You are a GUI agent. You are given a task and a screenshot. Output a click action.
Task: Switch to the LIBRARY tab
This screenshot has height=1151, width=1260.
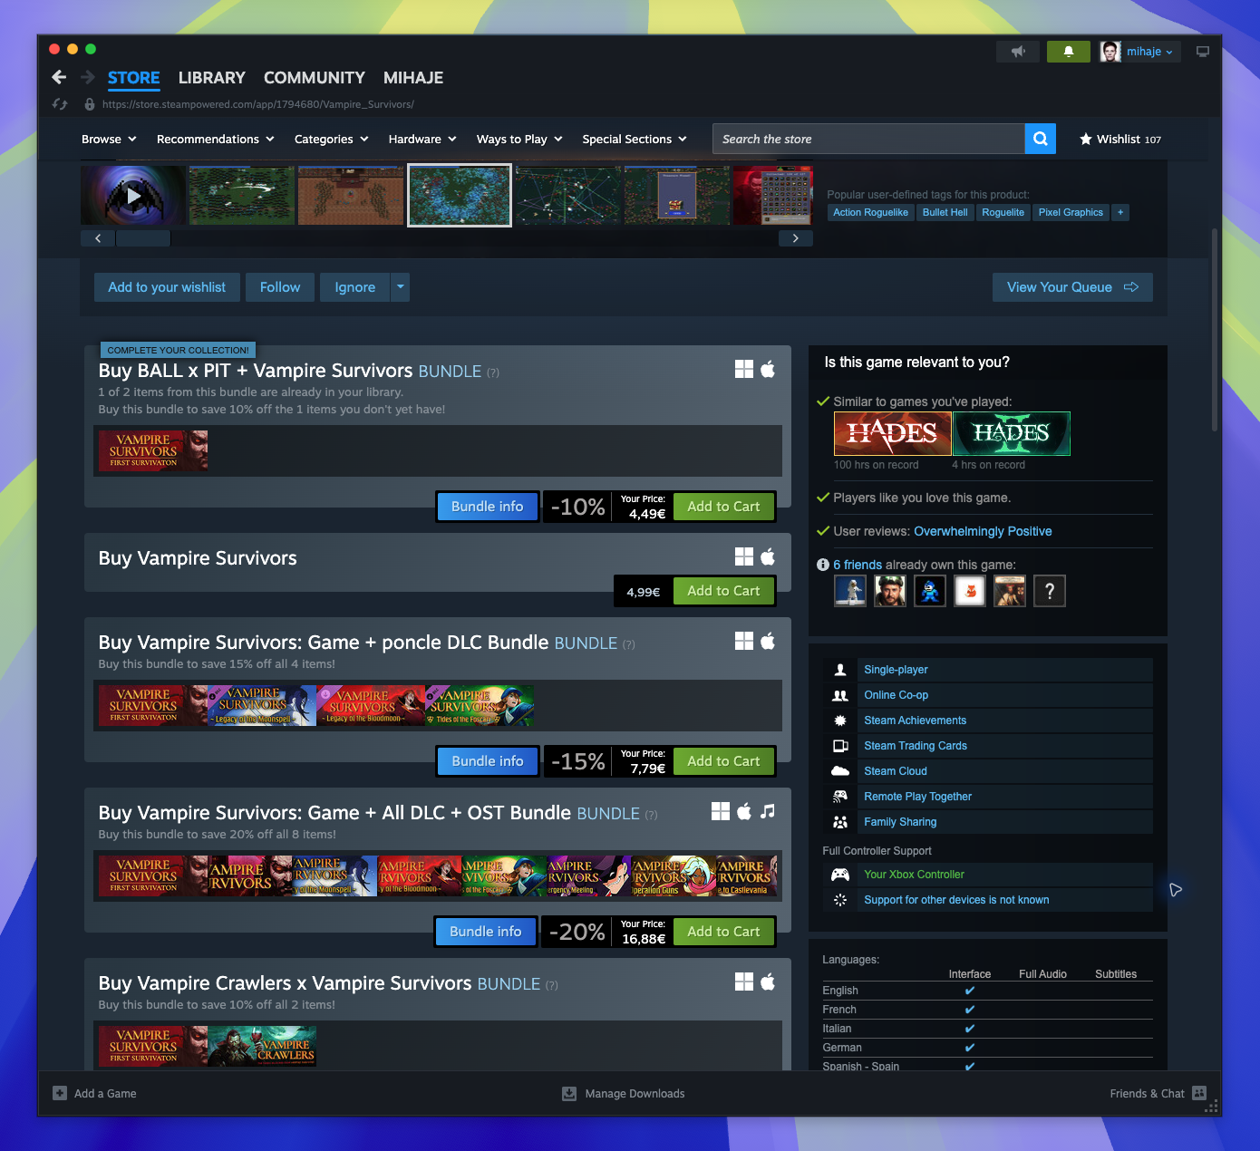pyautogui.click(x=212, y=78)
